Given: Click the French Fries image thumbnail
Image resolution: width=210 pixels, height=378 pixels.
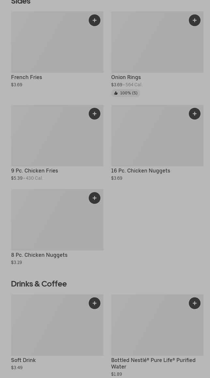Looking at the screenshot, I should click(x=49, y=46).
